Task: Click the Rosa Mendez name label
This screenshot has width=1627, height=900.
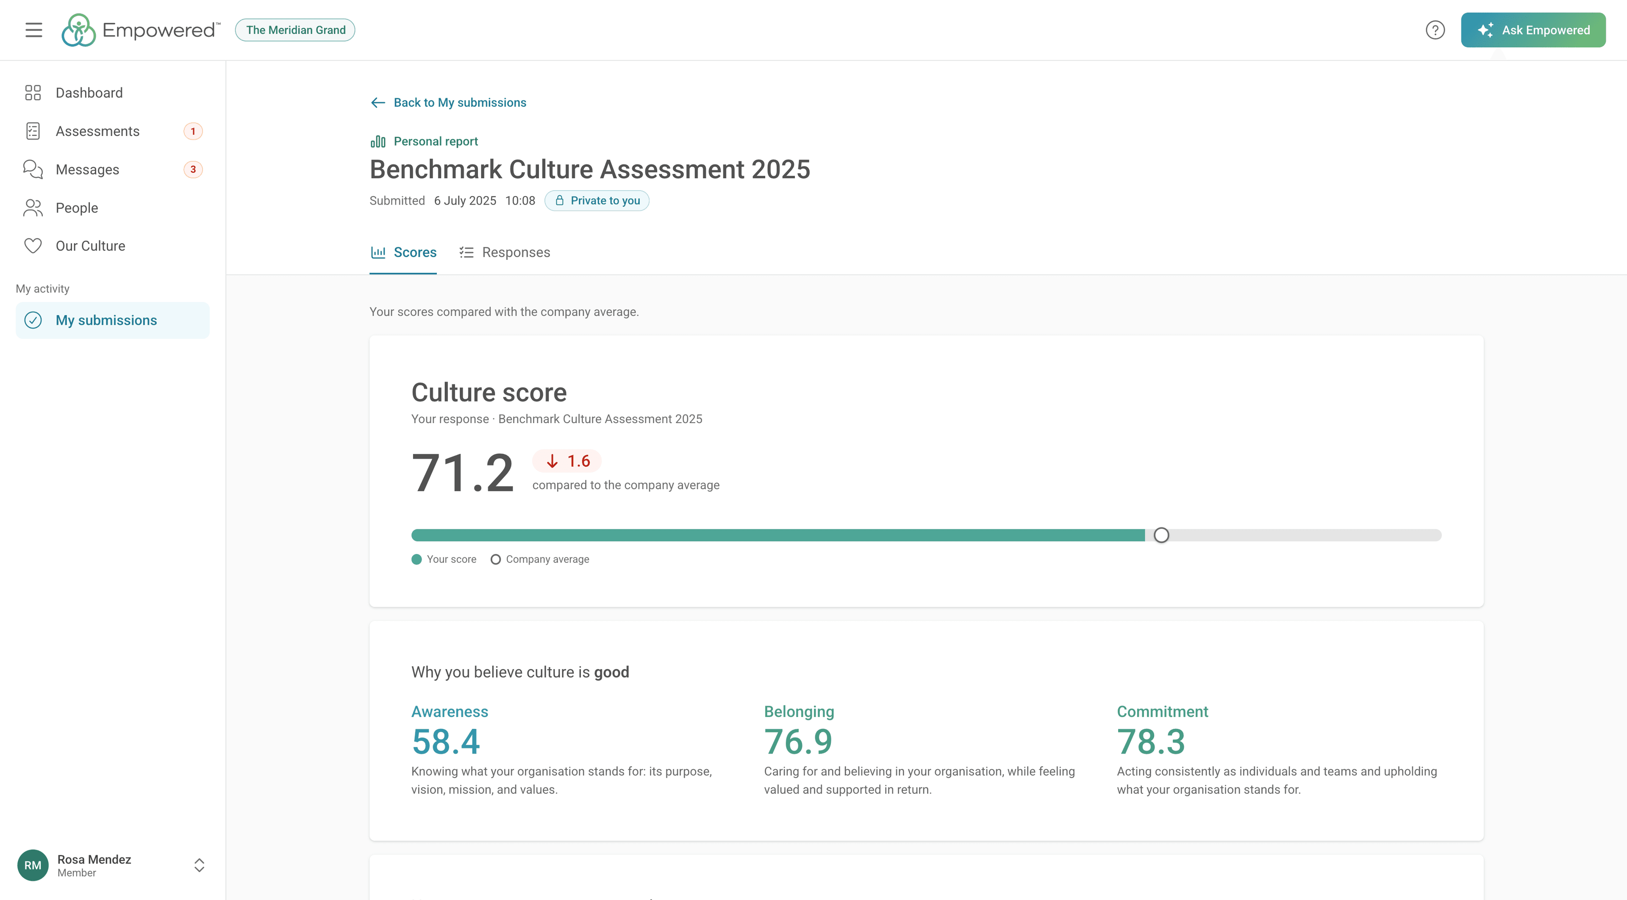Action: pos(94,859)
